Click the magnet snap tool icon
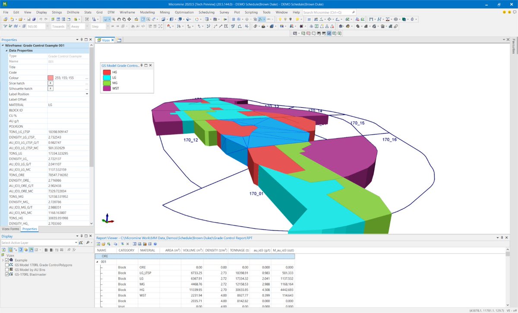The height and width of the screenshot is (313, 518). pos(168,26)
